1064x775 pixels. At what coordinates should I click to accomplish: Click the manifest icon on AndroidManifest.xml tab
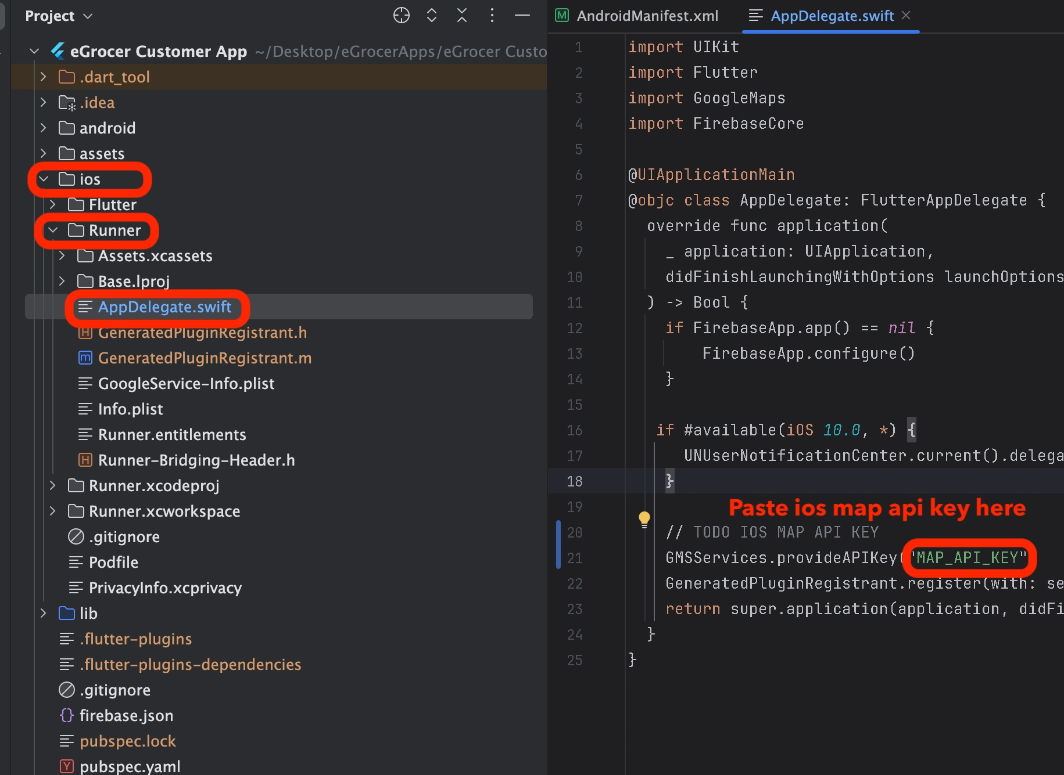[x=562, y=16]
